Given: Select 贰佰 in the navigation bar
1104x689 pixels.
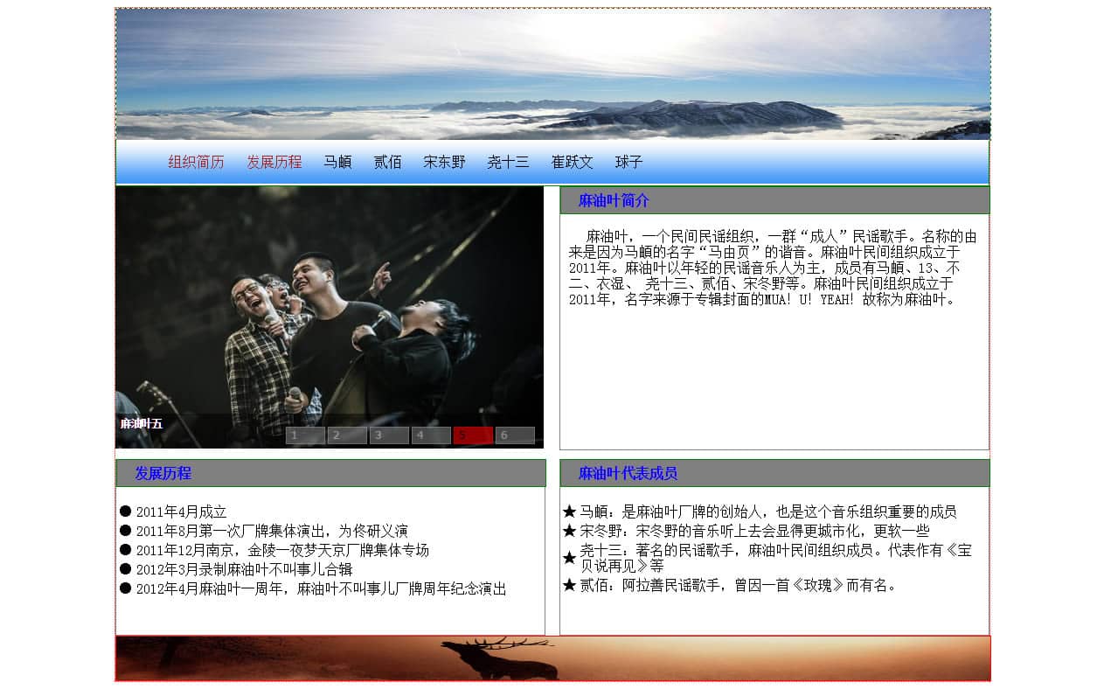Looking at the screenshot, I should click(x=387, y=162).
